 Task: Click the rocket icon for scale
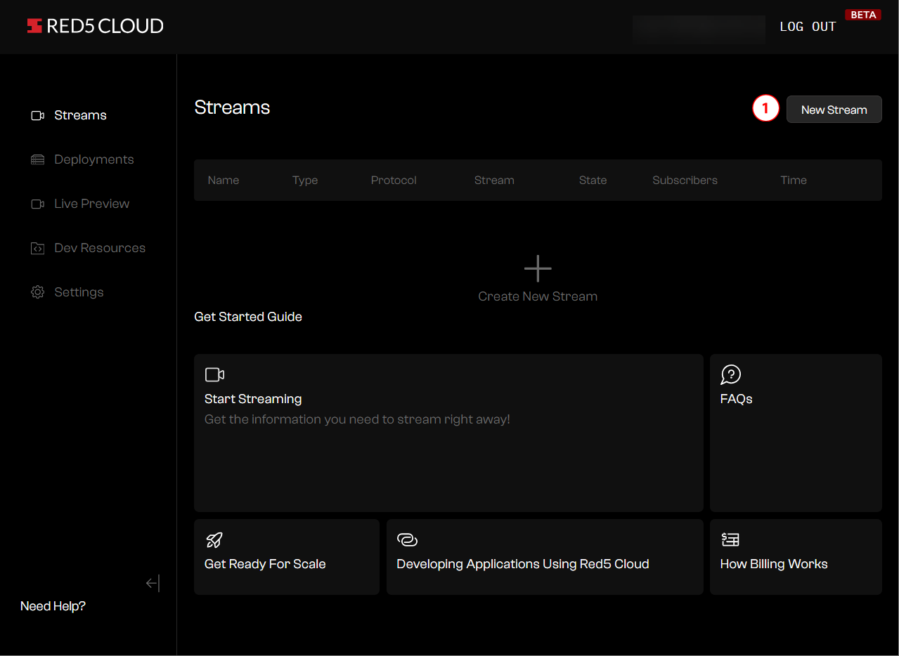tap(214, 539)
